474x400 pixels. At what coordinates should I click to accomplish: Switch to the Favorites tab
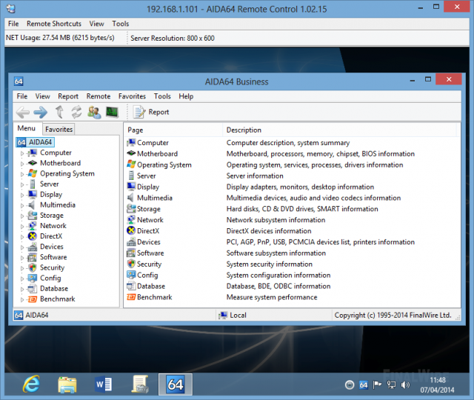click(59, 129)
